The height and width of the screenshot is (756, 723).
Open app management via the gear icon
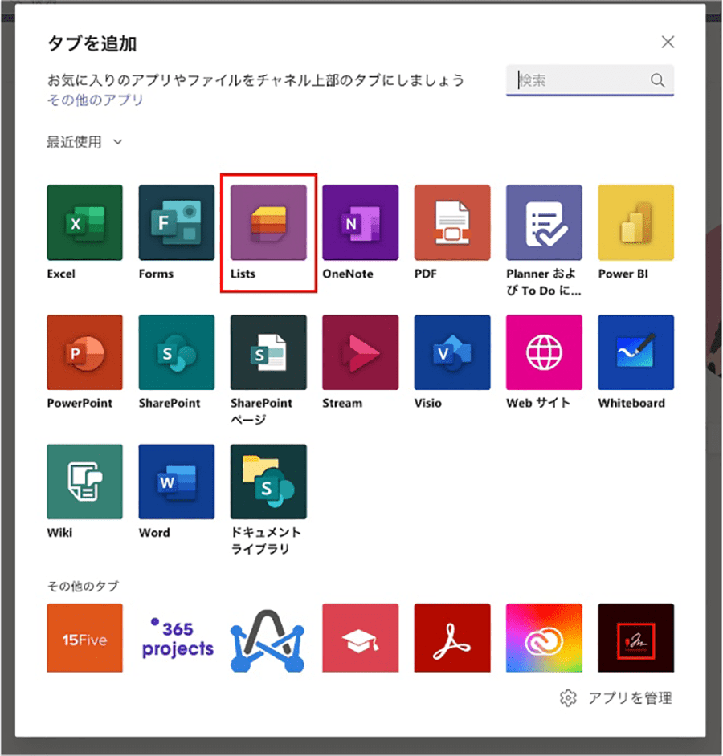tap(568, 697)
